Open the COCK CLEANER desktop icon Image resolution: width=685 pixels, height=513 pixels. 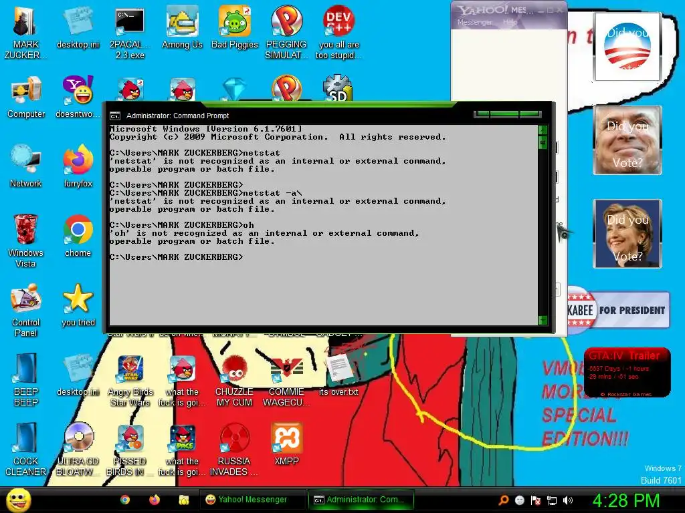[26, 450]
